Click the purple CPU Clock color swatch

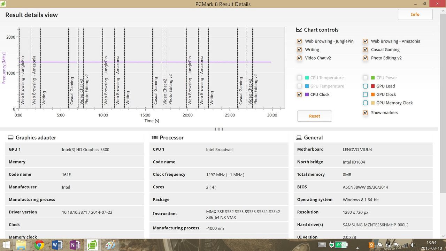click(307, 94)
